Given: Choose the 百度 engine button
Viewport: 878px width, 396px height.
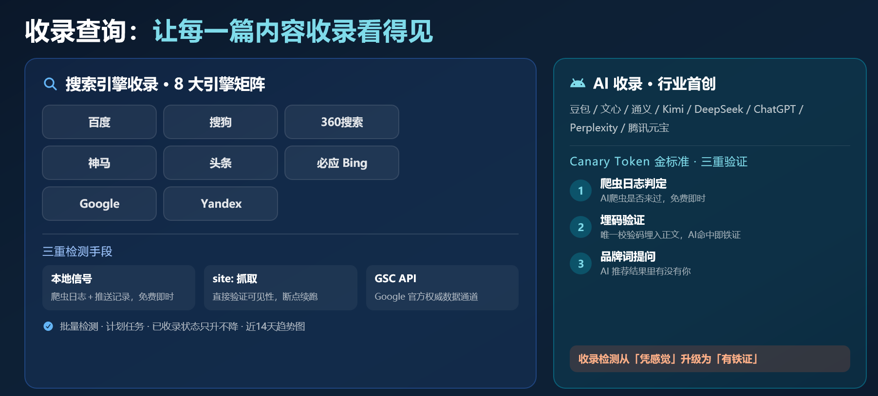Looking at the screenshot, I should click(x=99, y=122).
